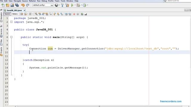Open the Navigate menu
The width and height of the screenshot is (191, 107).
17,1
